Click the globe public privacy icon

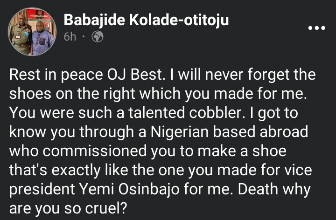pos(98,36)
